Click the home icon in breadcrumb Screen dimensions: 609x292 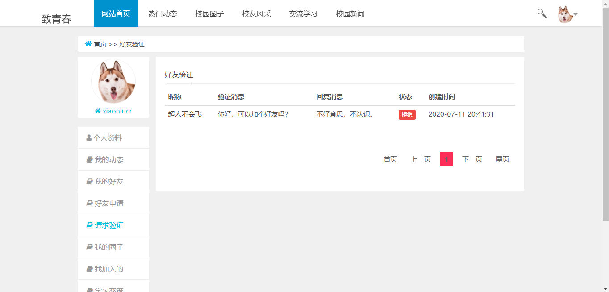(88, 44)
